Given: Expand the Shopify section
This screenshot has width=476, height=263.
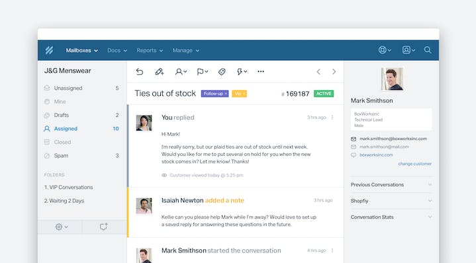Looking at the screenshot, I should pos(391,201).
